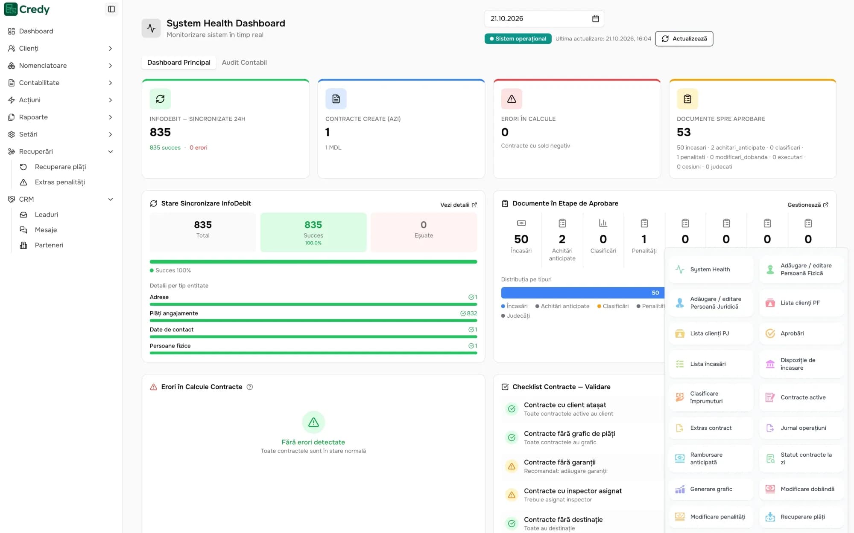Viewport: 854px width, 533px height.
Task: Open Clasificare împrumuturi shortcut
Action: tap(711, 397)
